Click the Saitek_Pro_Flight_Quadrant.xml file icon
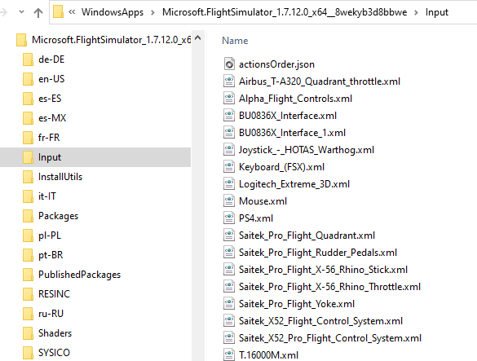Image resolution: width=477 pixels, height=361 pixels. click(x=229, y=235)
